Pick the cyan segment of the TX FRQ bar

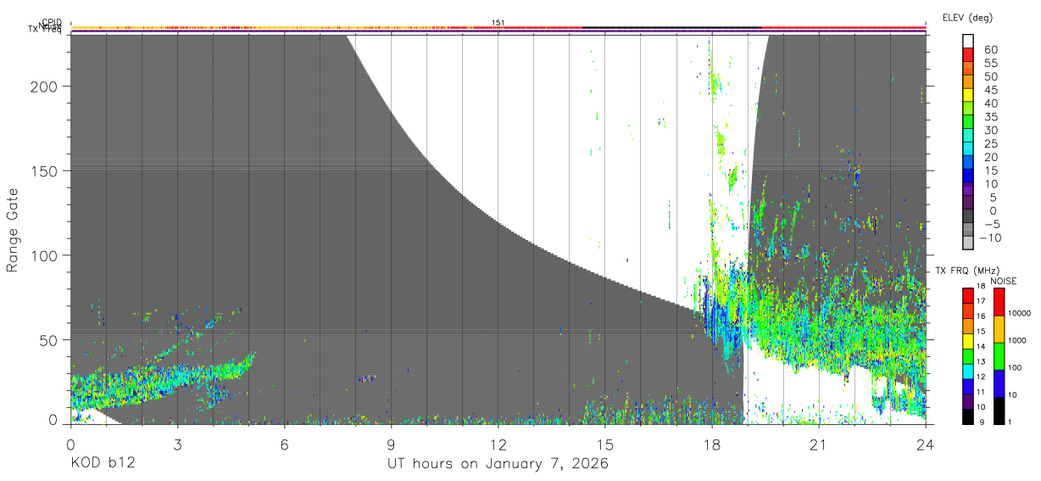click(968, 370)
